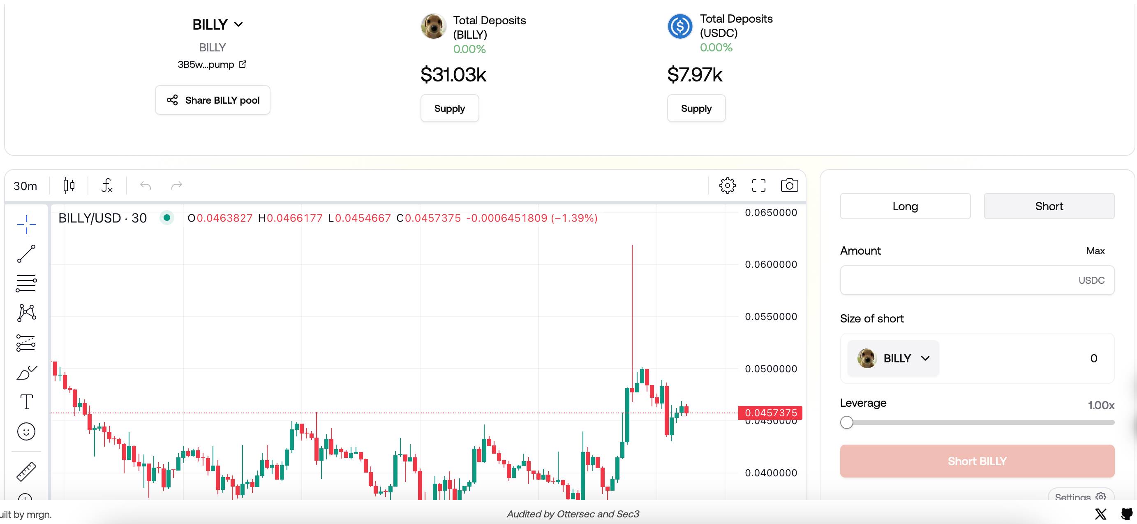Click Supply button for BILLY deposits

click(450, 107)
